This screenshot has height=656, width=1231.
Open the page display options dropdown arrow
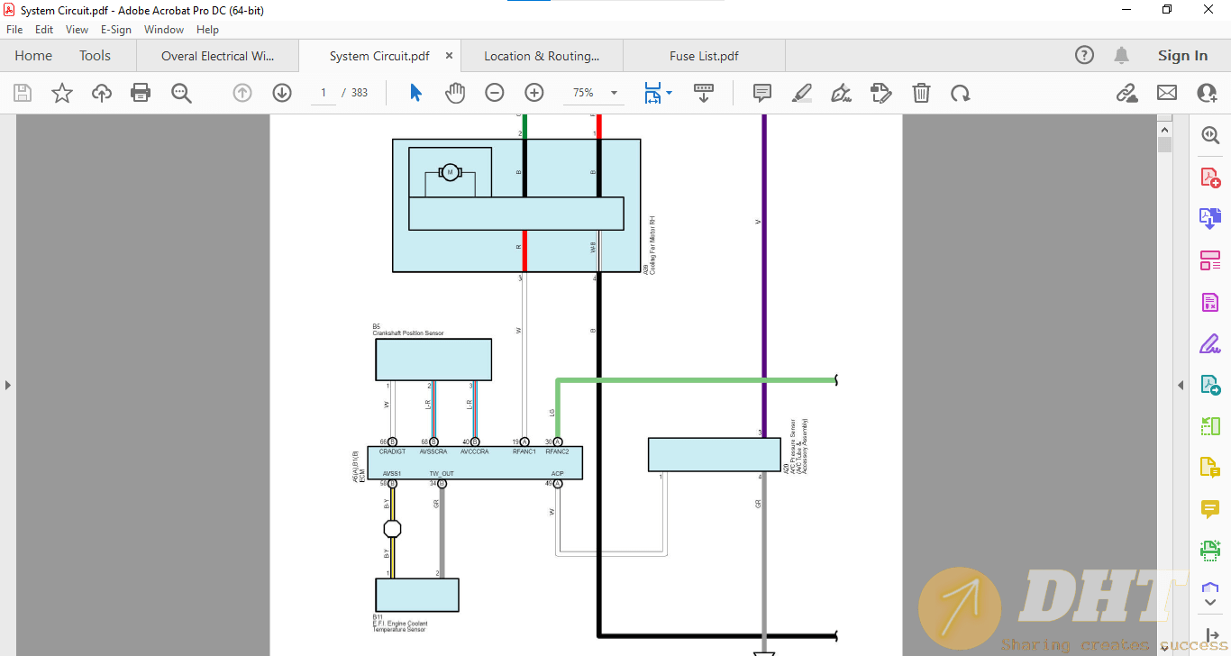[668, 92]
